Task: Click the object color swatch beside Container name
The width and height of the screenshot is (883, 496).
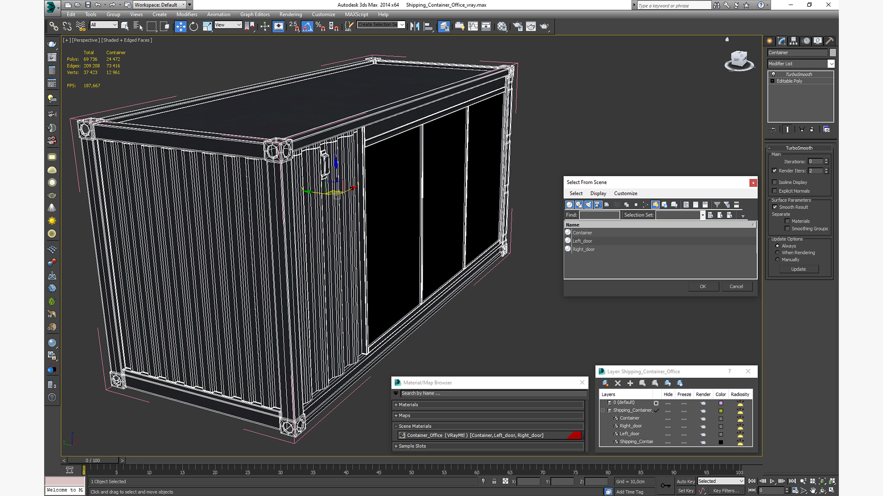Action: pos(832,53)
